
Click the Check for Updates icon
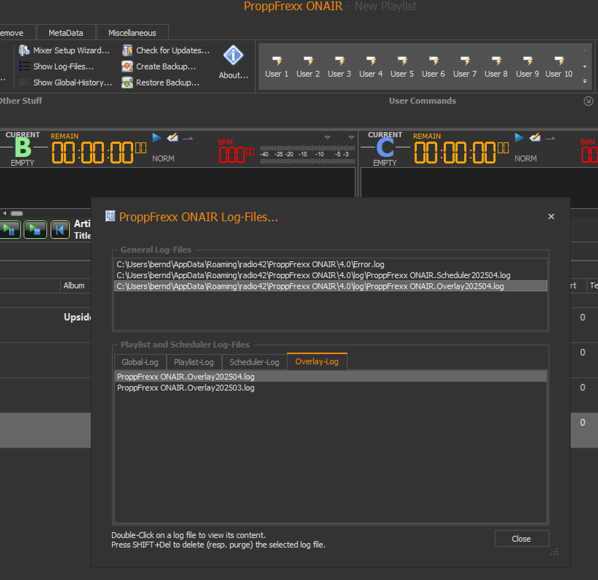tap(127, 50)
